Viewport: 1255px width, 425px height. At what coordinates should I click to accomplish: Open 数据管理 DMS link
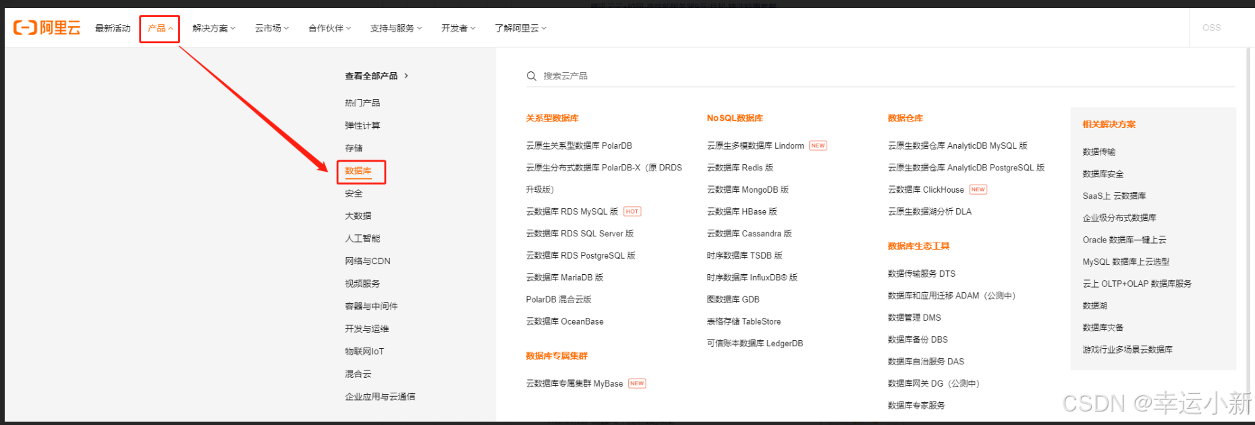[x=914, y=318]
